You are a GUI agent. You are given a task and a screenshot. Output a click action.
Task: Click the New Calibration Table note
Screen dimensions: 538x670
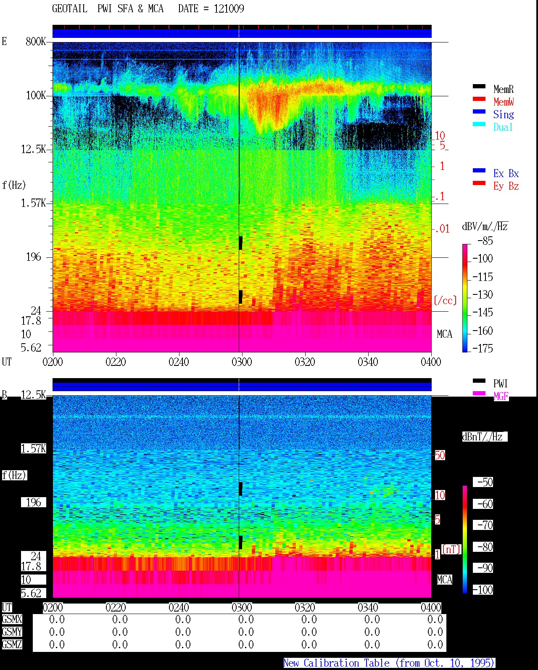[x=389, y=663]
